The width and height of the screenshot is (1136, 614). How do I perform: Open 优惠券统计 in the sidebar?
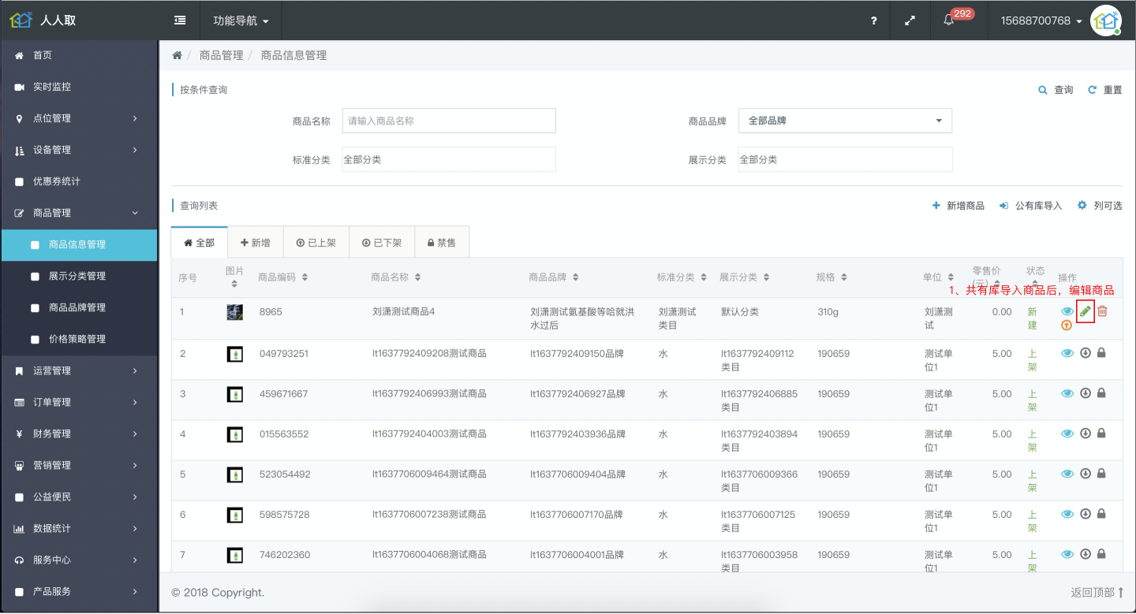pos(79,181)
